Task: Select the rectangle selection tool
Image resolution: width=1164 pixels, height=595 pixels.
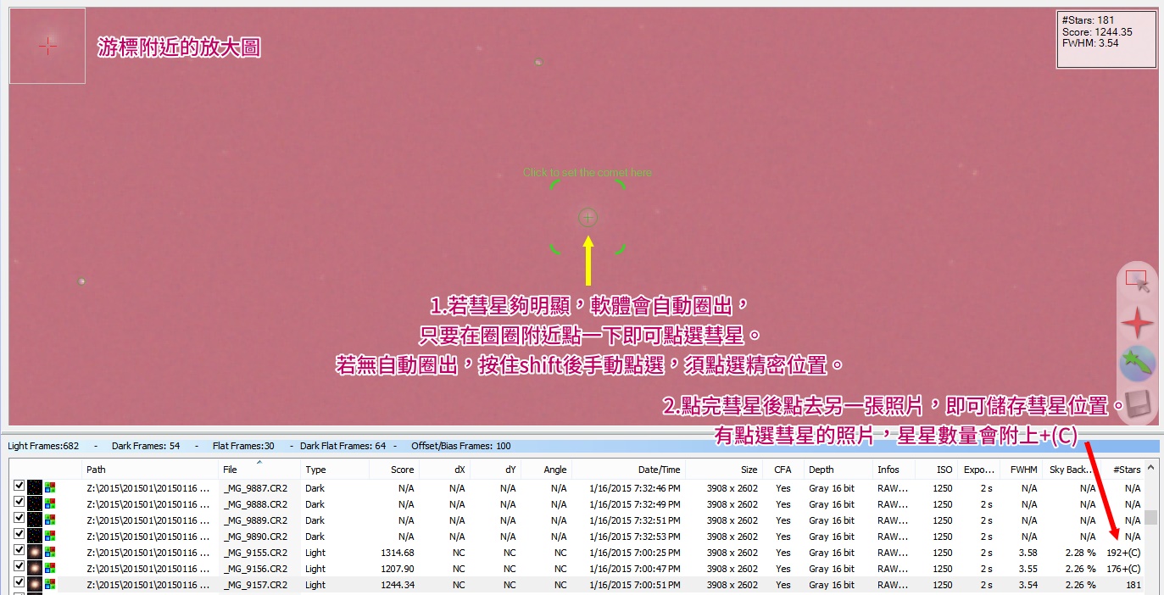Action: tap(1137, 281)
